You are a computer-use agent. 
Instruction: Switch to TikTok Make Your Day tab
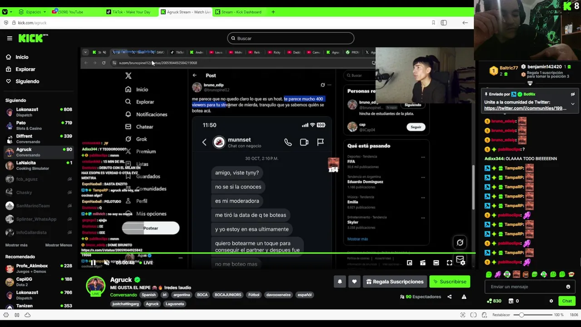point(131,12)
